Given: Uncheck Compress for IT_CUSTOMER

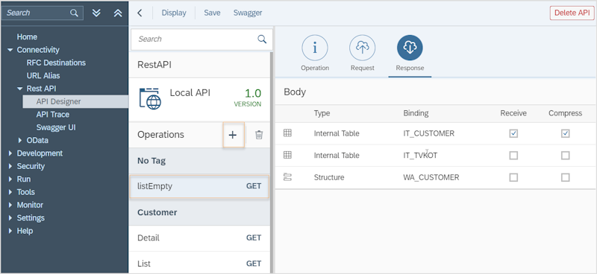Looking at the screenshot, I should click(x=566, y=133).
